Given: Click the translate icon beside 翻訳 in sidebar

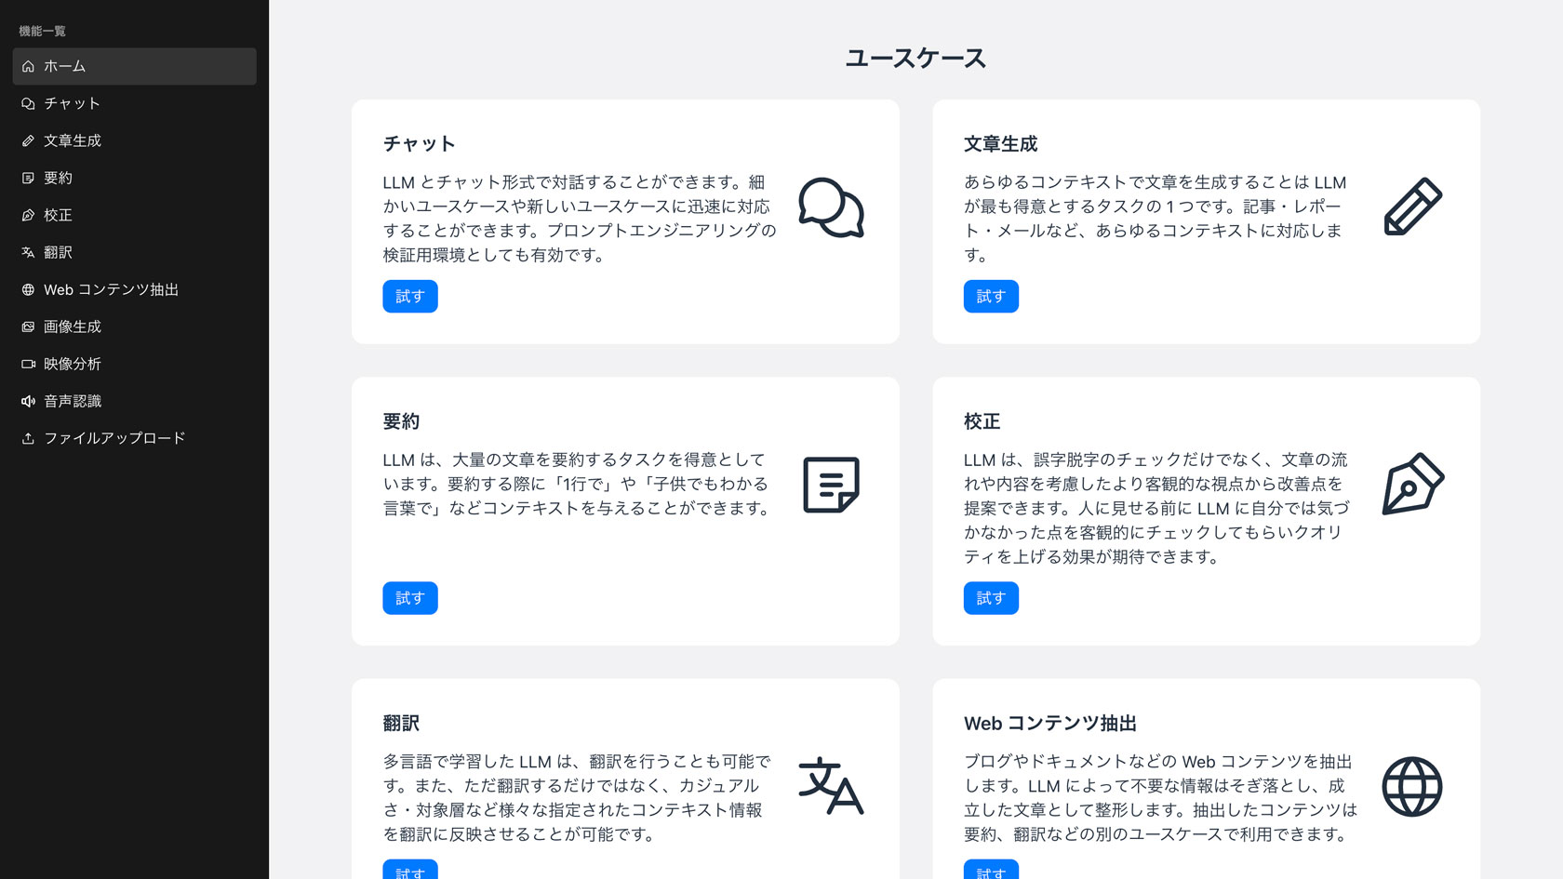Looking at the screenshot, I should pyautogui.click(x=28, y=252).
